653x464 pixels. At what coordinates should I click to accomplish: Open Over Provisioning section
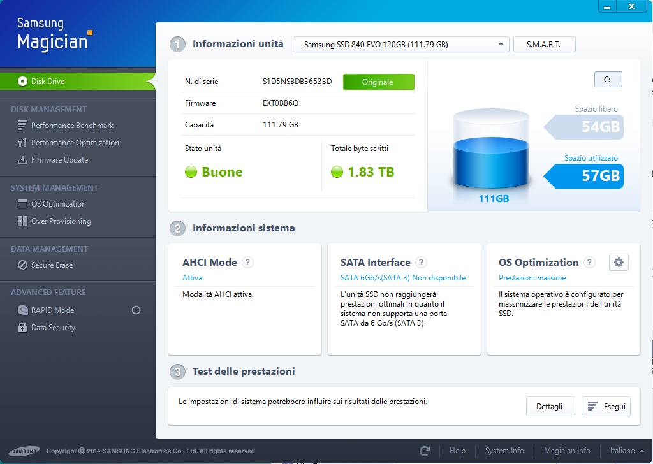pyautogui.click(x=61, y=221)
